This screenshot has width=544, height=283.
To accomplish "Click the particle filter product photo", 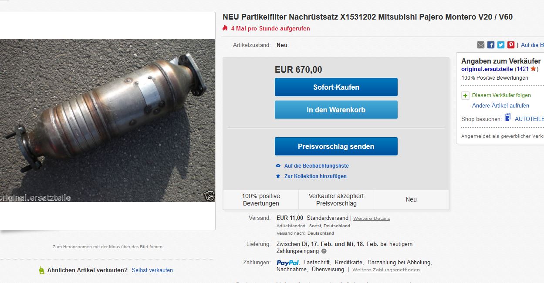I will [x=107, y=120].
